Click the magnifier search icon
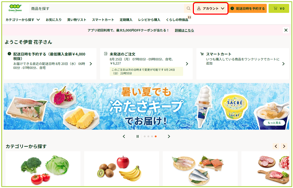Image resolution: width=293 pixels, height=188 pixels. click(188, 8)
